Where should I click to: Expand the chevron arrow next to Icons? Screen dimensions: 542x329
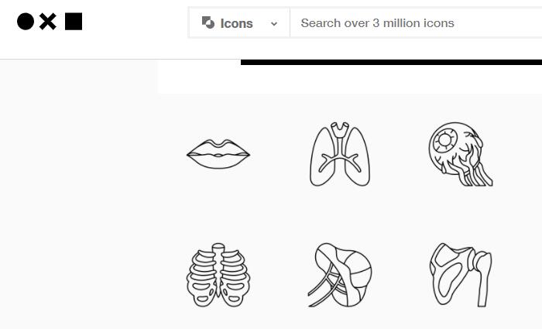[274, 24]
